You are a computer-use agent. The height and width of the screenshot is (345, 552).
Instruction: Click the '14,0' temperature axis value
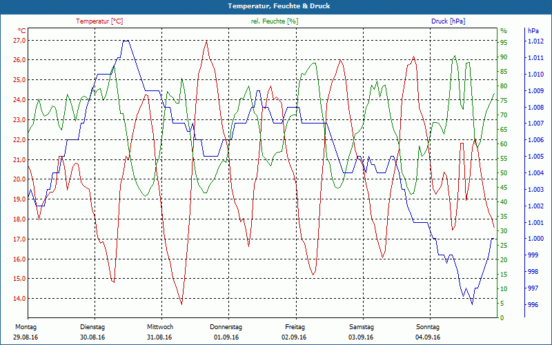coord(19,299)
